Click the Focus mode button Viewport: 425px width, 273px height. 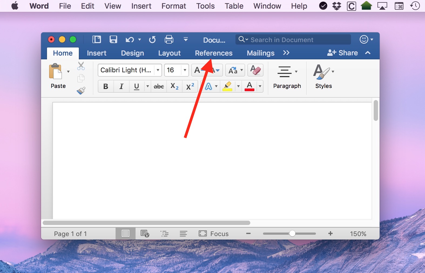(x=214, y=234)
